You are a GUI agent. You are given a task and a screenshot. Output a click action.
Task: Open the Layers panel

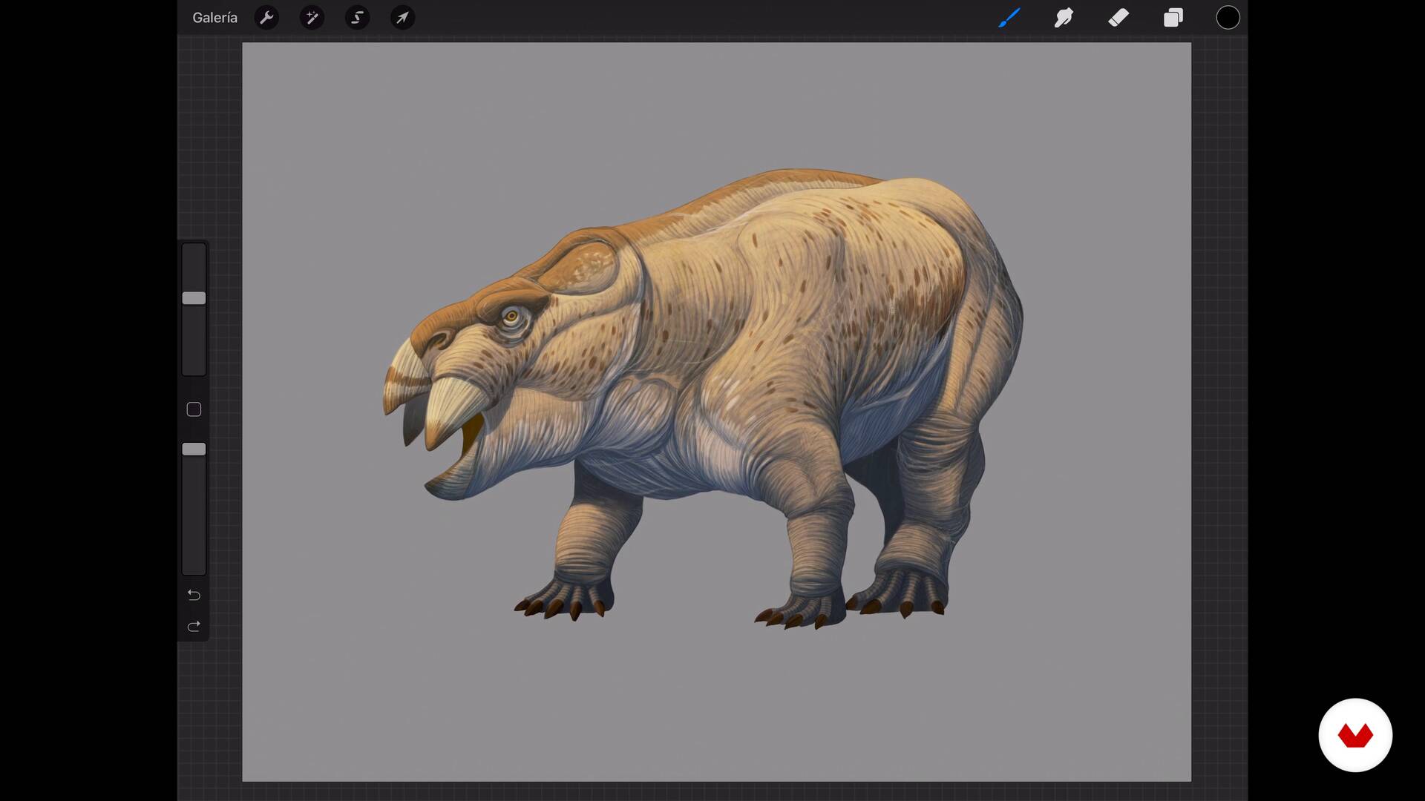[x=1173, y=18]
